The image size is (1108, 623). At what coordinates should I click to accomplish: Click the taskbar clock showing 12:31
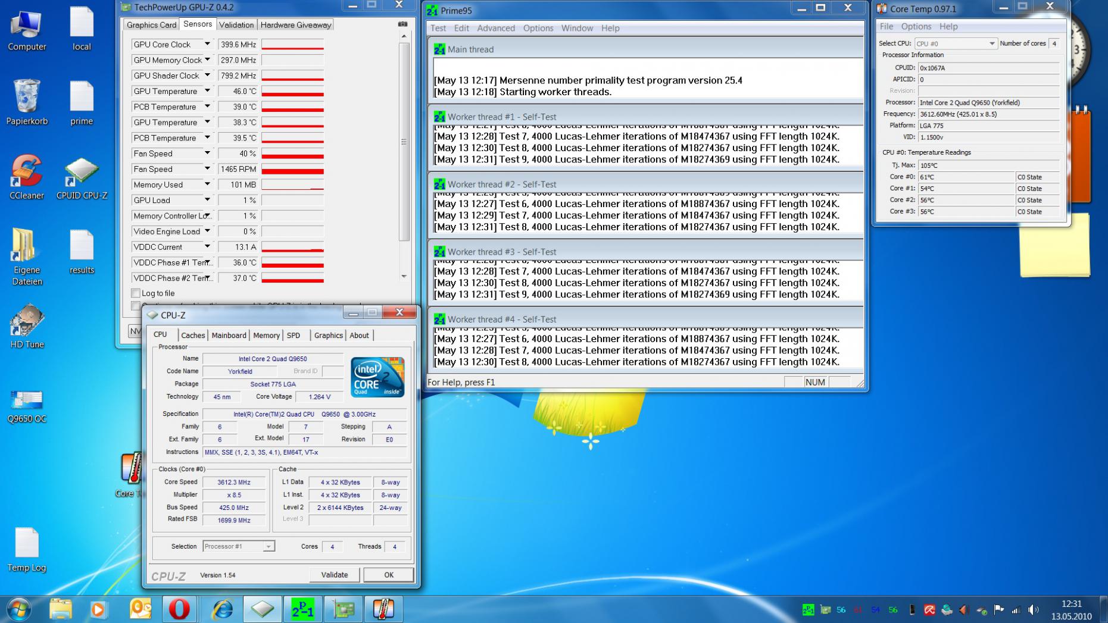coord(1071,610)
